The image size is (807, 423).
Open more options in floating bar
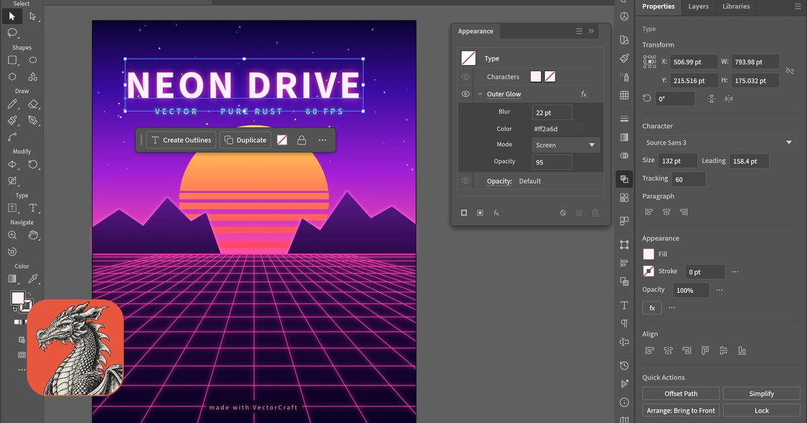pyautogui.click(x=323, y=140)
